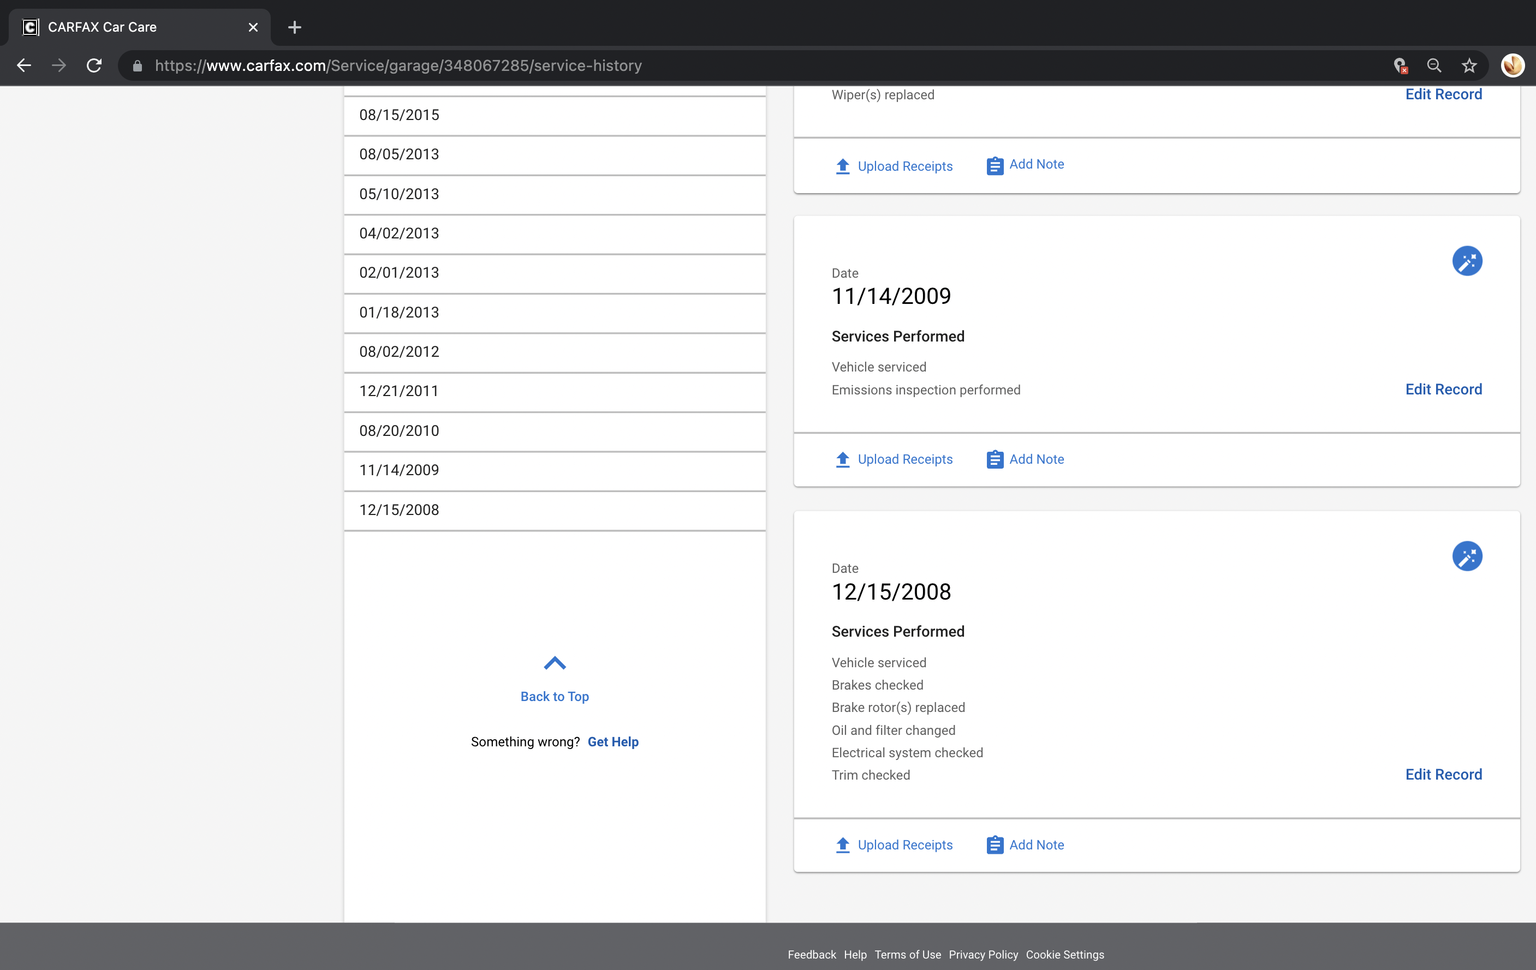The height and width of the screenshot is (970, 1536).
Task: Open Terms of Use footer link
Action: coord(907,955)
